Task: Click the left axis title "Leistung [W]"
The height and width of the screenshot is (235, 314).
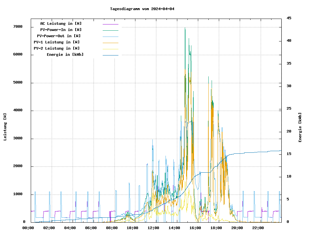Action: [x=5, y=127]
